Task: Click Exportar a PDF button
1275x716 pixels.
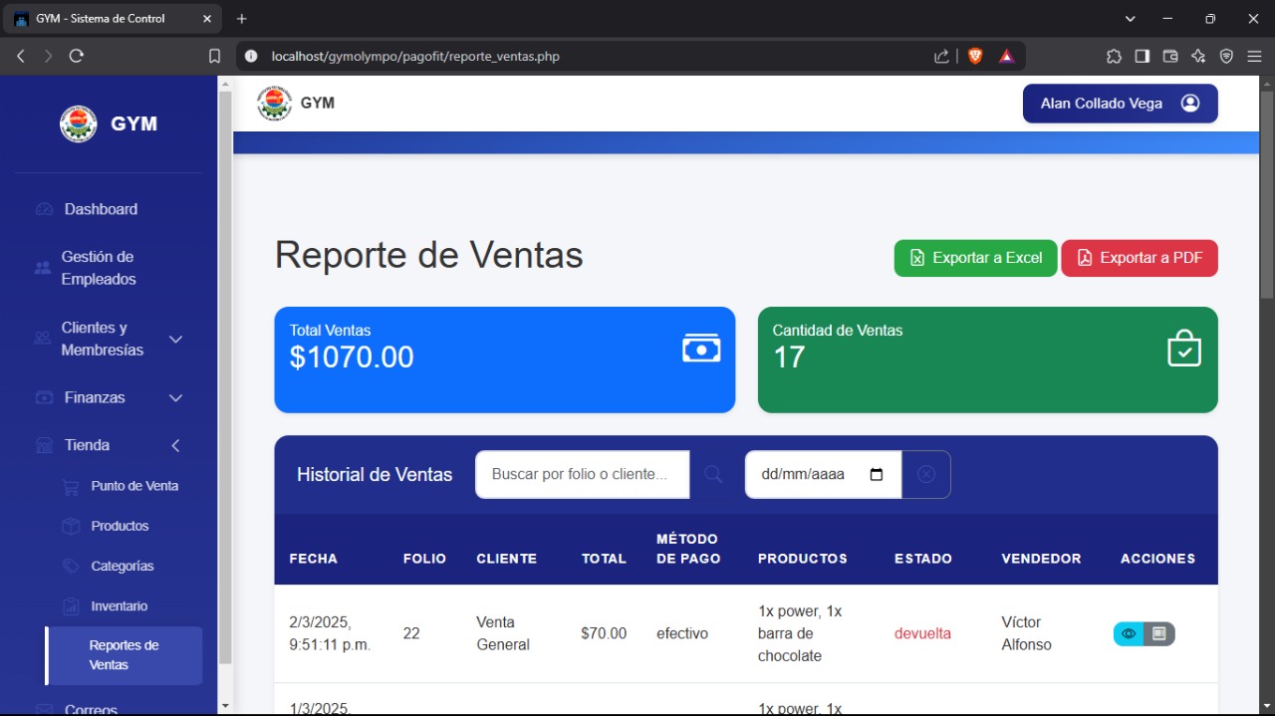Action: pos(1139,258)
